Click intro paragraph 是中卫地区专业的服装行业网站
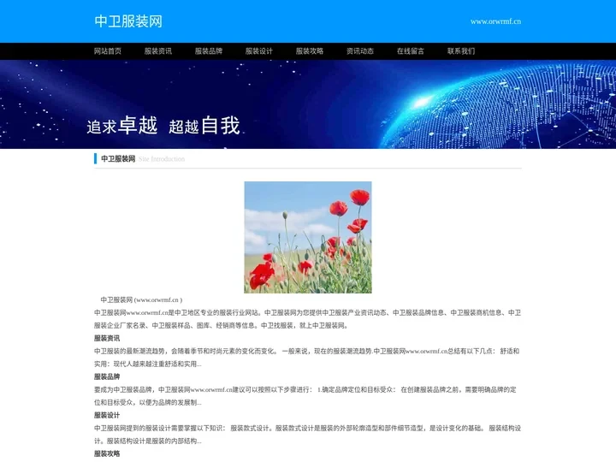 307,319
